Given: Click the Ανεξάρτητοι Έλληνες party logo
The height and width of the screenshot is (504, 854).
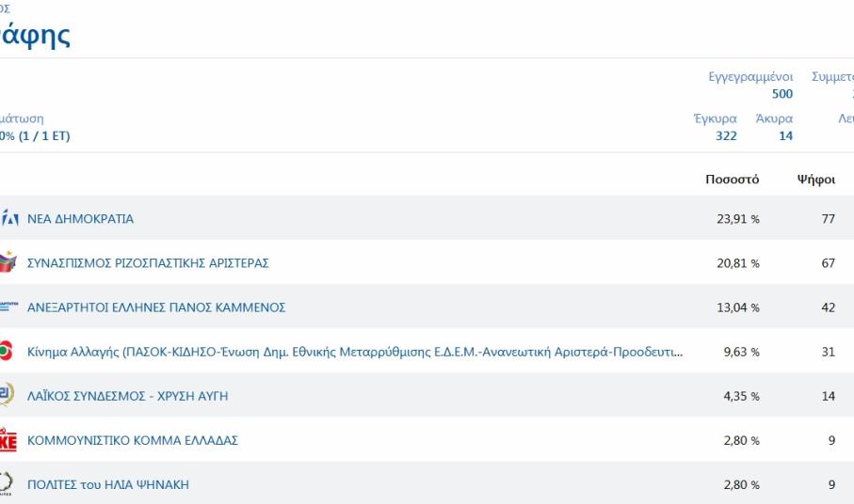Looking at the screenshot, I should coord(8,307).
